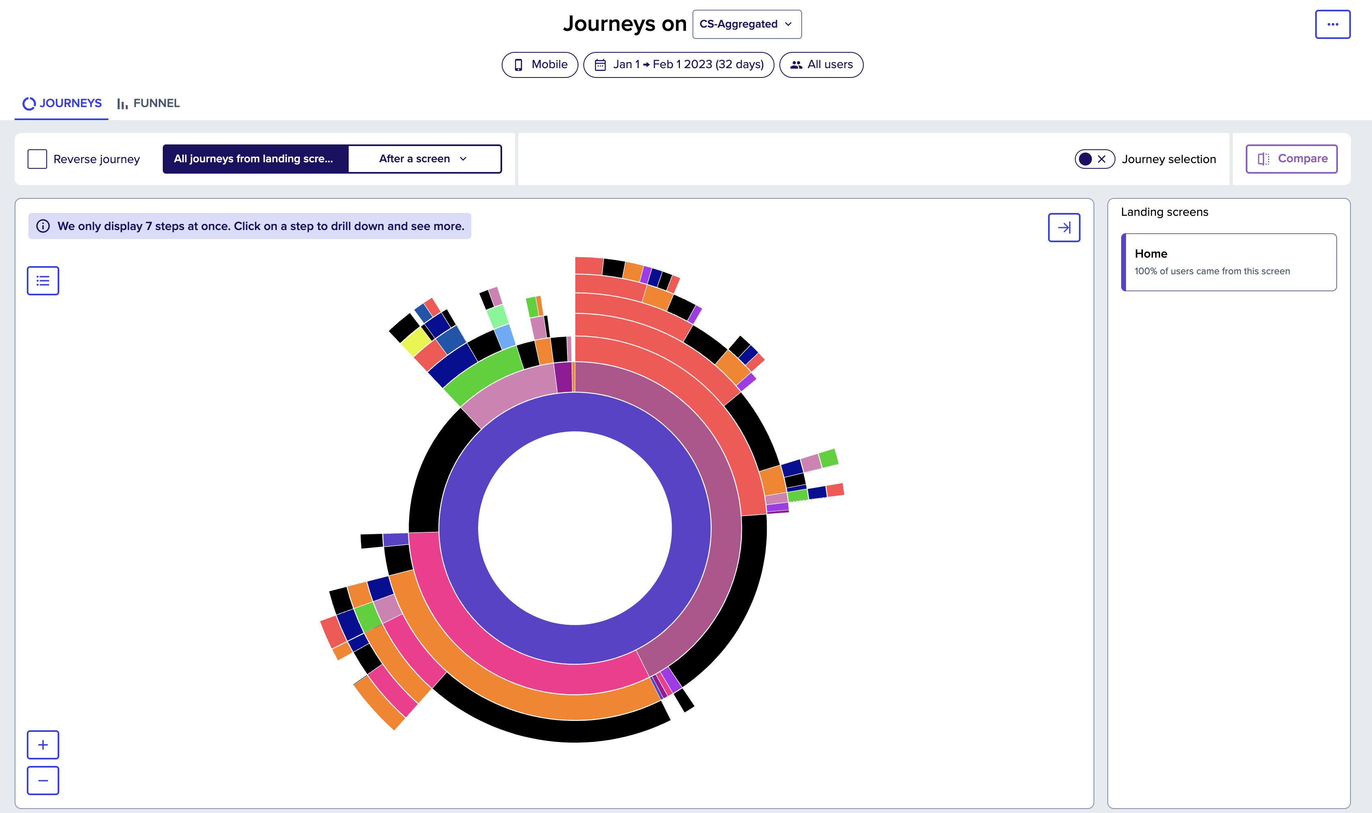Screen dimensions: 1372x813
Task: Open the date range calendar filter
Action: [678, 65]
